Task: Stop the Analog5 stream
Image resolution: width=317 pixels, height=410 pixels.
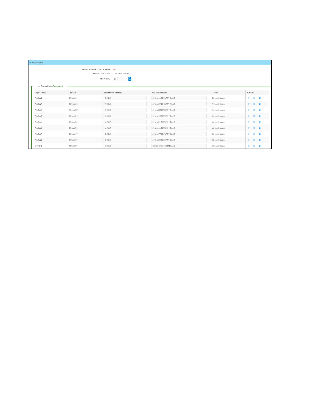Action: click(x=254, y=122)
